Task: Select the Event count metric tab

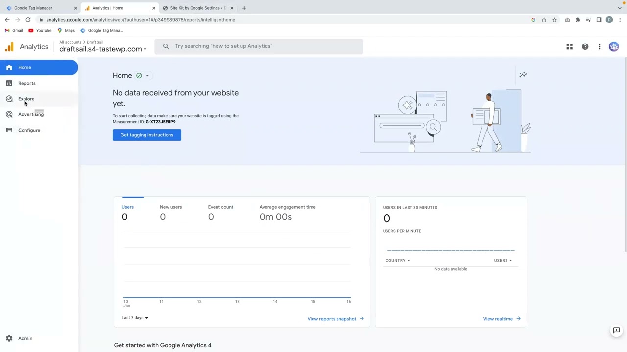Action: (x=220, y=212)
